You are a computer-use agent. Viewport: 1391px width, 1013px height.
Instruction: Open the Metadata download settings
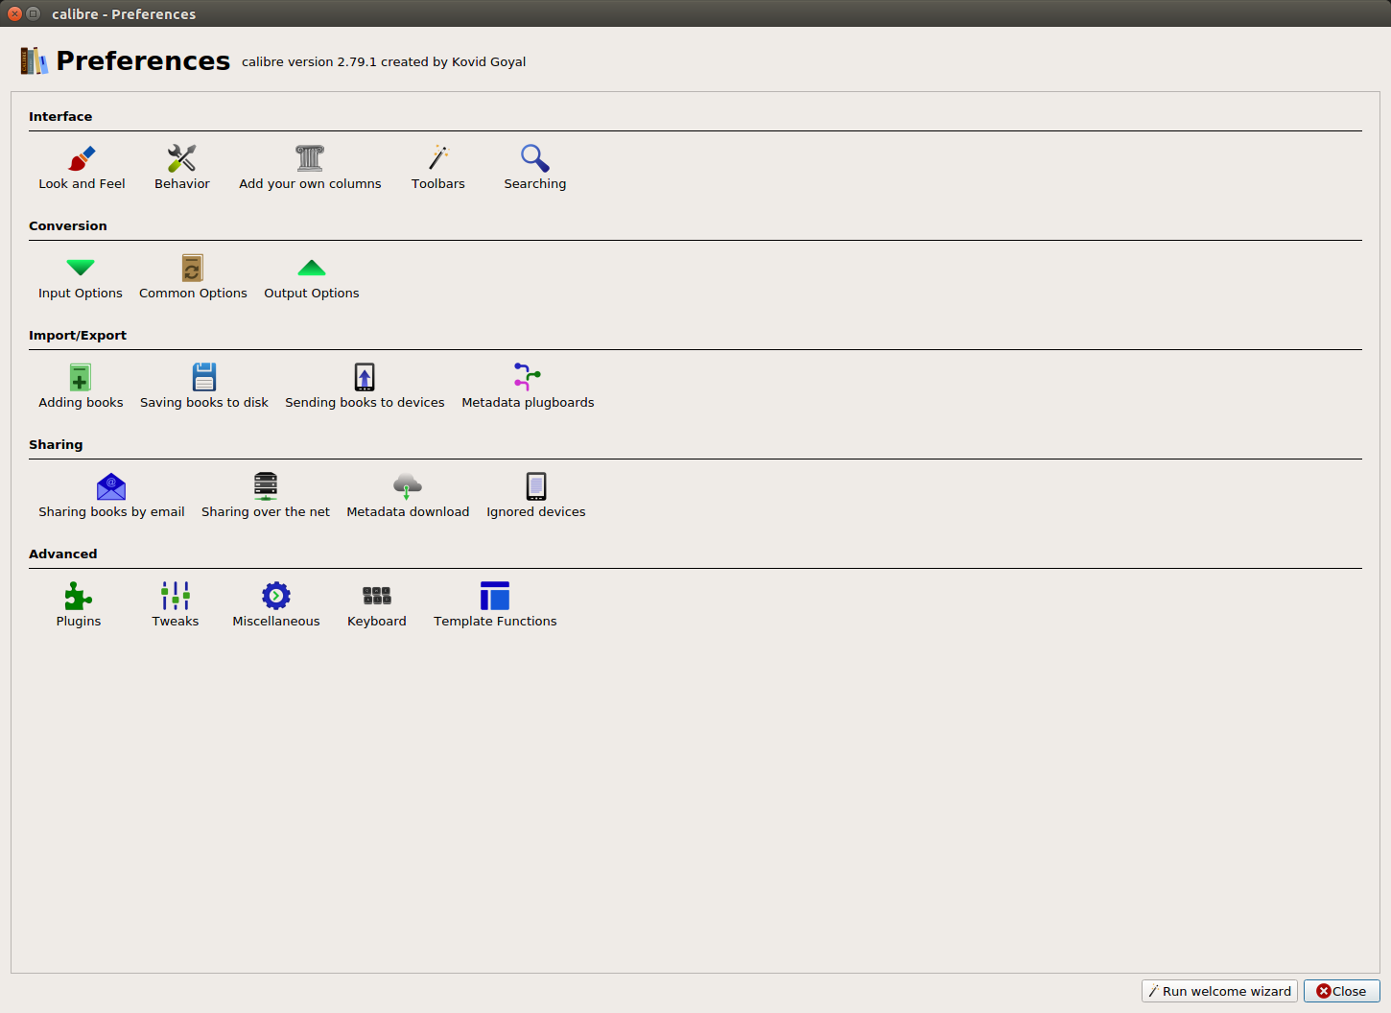pyautogui.click(x=408, y=496)
